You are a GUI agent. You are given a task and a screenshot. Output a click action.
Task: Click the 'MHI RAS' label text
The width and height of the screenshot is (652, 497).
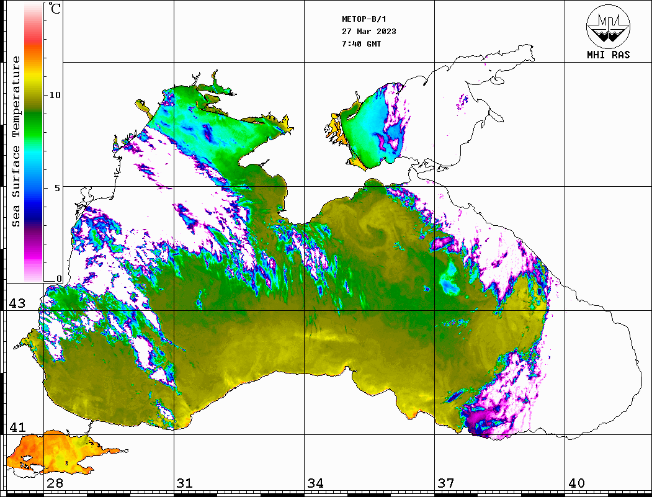[609, 55]
